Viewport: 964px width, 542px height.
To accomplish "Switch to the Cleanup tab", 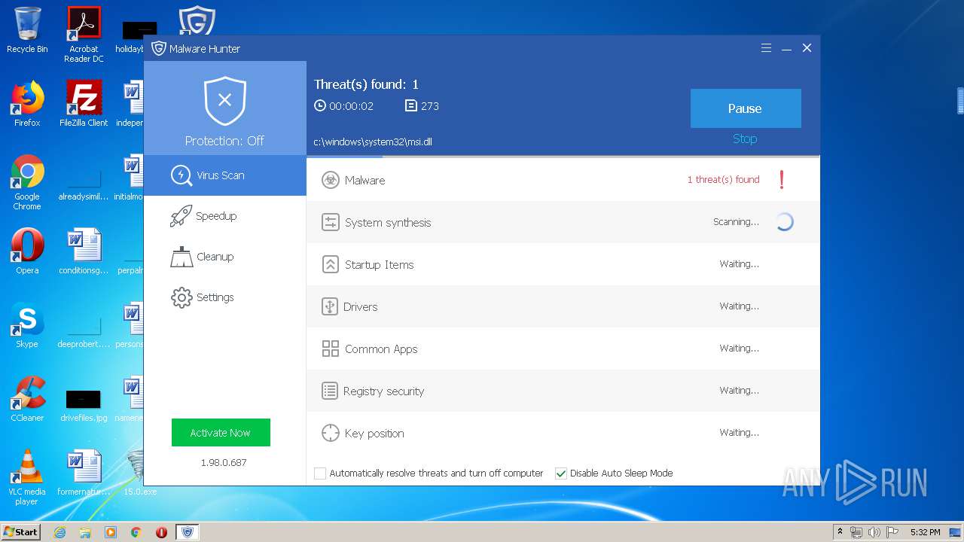I will click(x=225, y=257).
